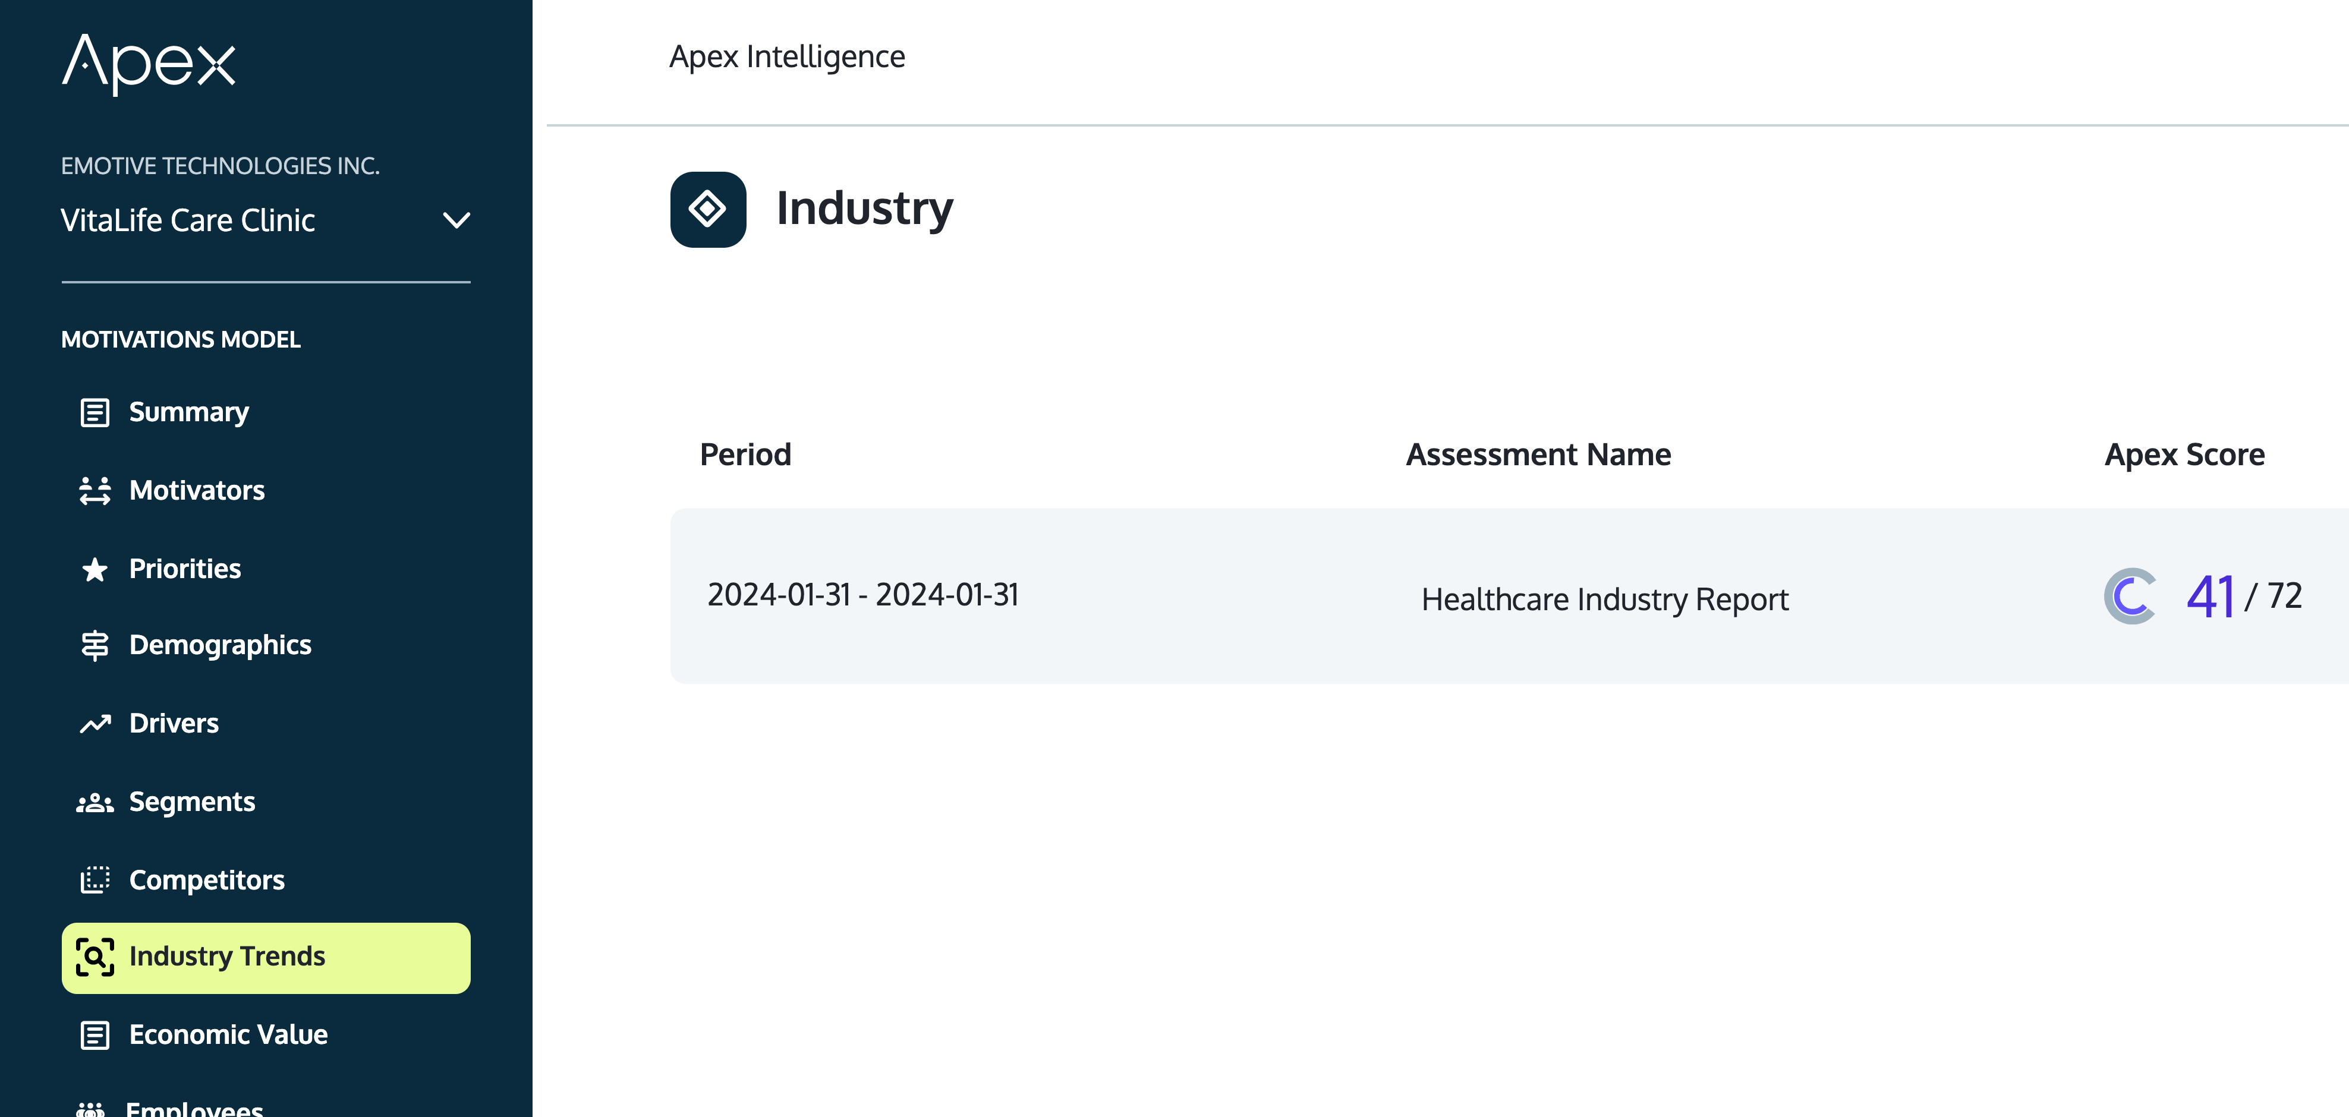
Task: Click the Summary document icon
Action: (95, 412)
